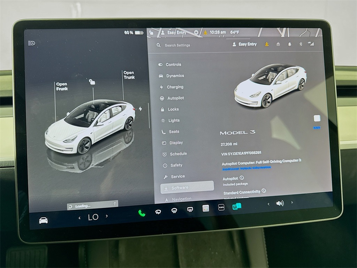Open Charging settings

click(x=172, y=87)
